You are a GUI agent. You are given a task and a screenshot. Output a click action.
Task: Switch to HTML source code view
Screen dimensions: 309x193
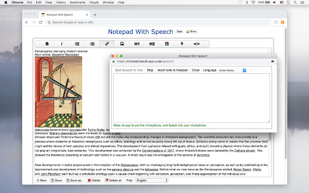pos(197,44)
